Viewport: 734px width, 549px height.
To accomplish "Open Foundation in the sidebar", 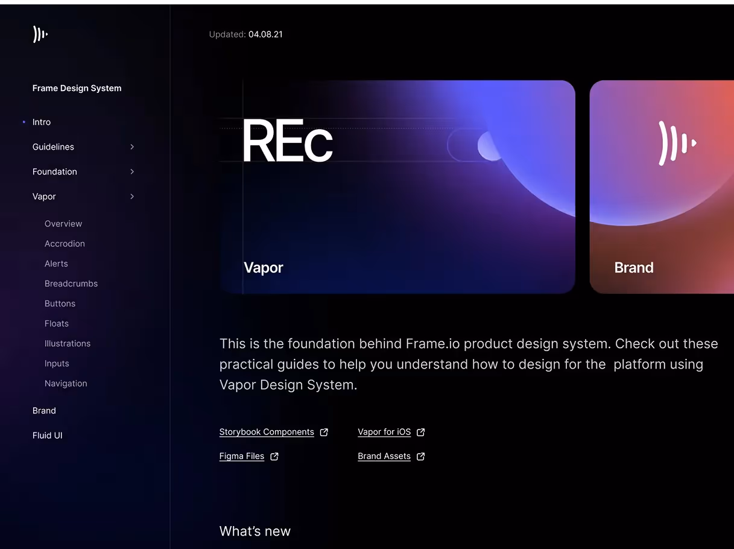I will [55, 171].
